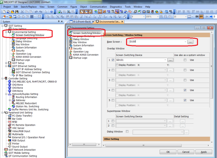The height and width of the screenshot is (158, 217).
Task: Open the Communication menu
Action: click(99, 6)
